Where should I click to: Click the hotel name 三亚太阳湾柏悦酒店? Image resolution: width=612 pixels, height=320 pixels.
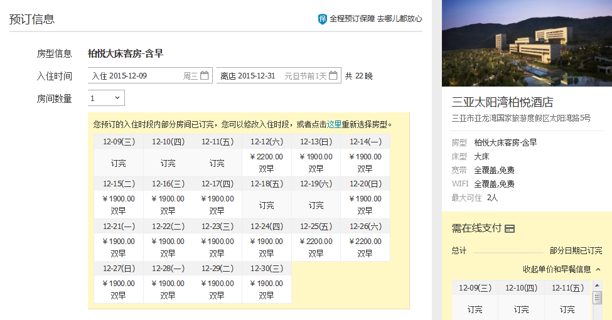(x=503, y=102)
